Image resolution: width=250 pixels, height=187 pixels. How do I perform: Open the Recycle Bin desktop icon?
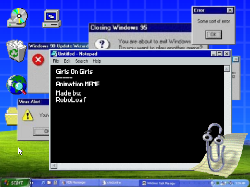(16, 51)
